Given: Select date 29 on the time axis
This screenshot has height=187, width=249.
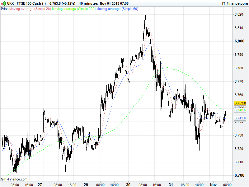Looking at the screenshot, I should [x=86, y=185].
